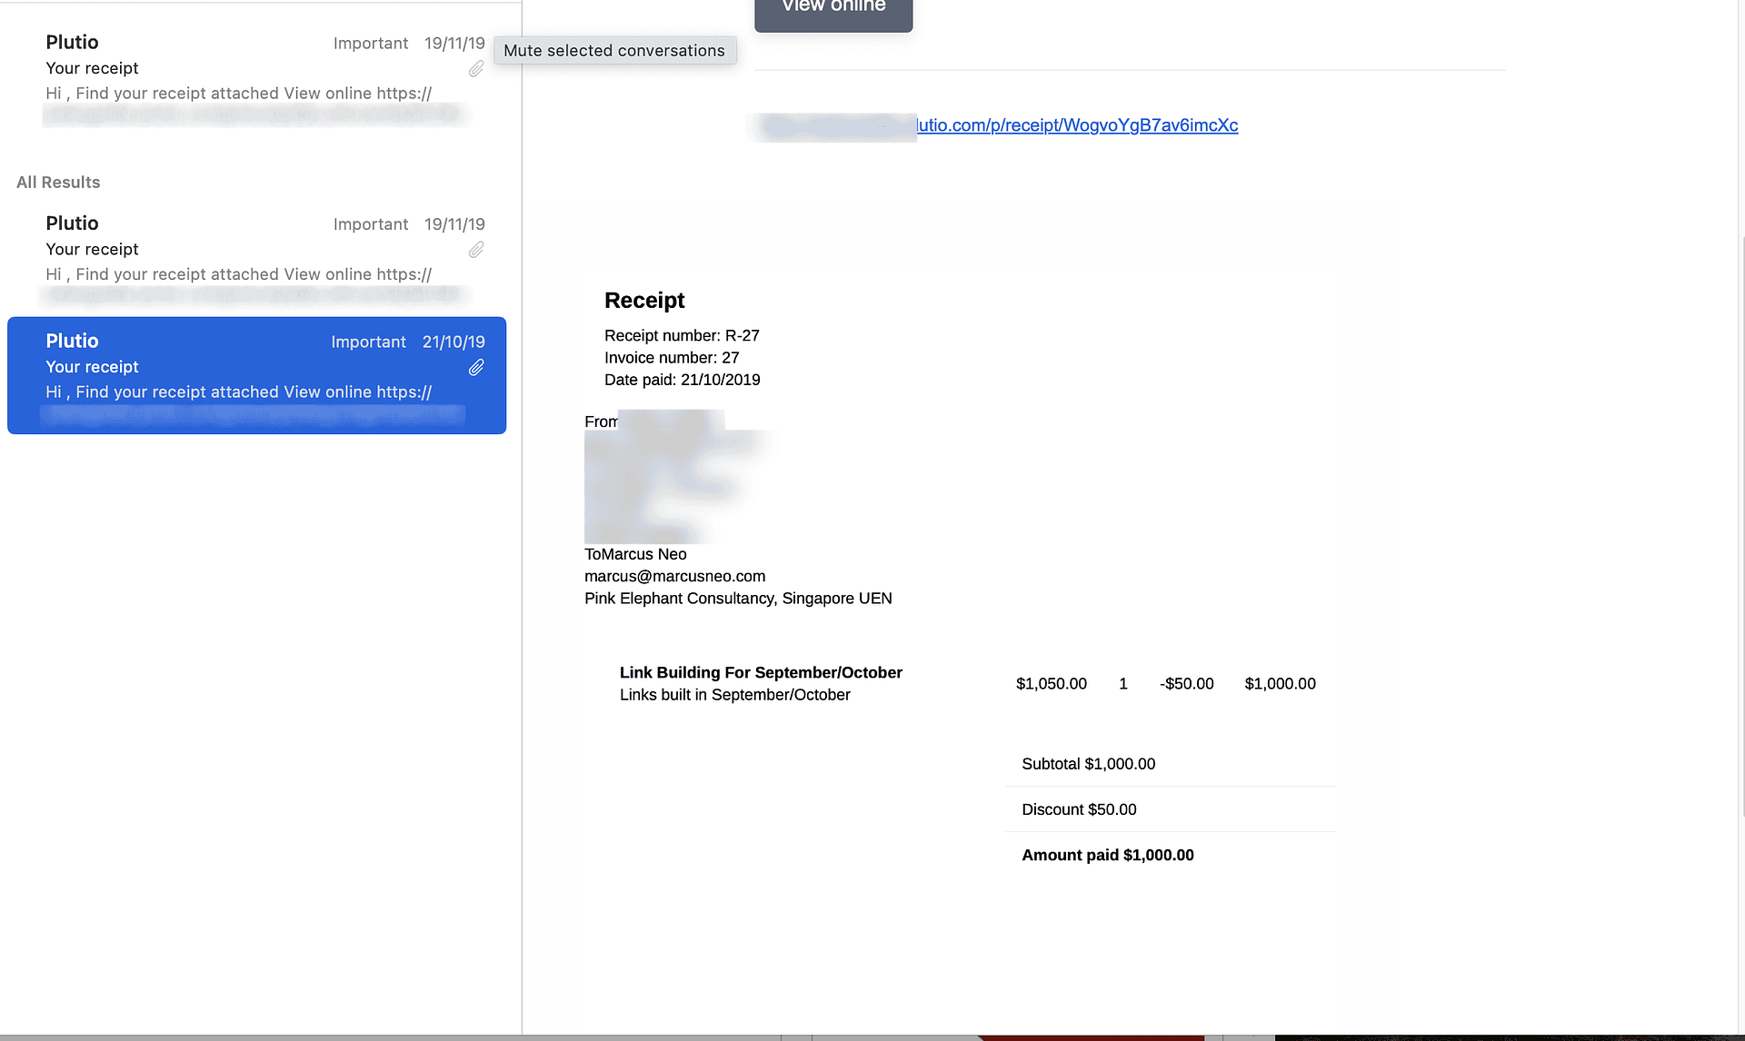Click the Receipt heading in the preview
1745x1041 pixels.
(644, 301)
